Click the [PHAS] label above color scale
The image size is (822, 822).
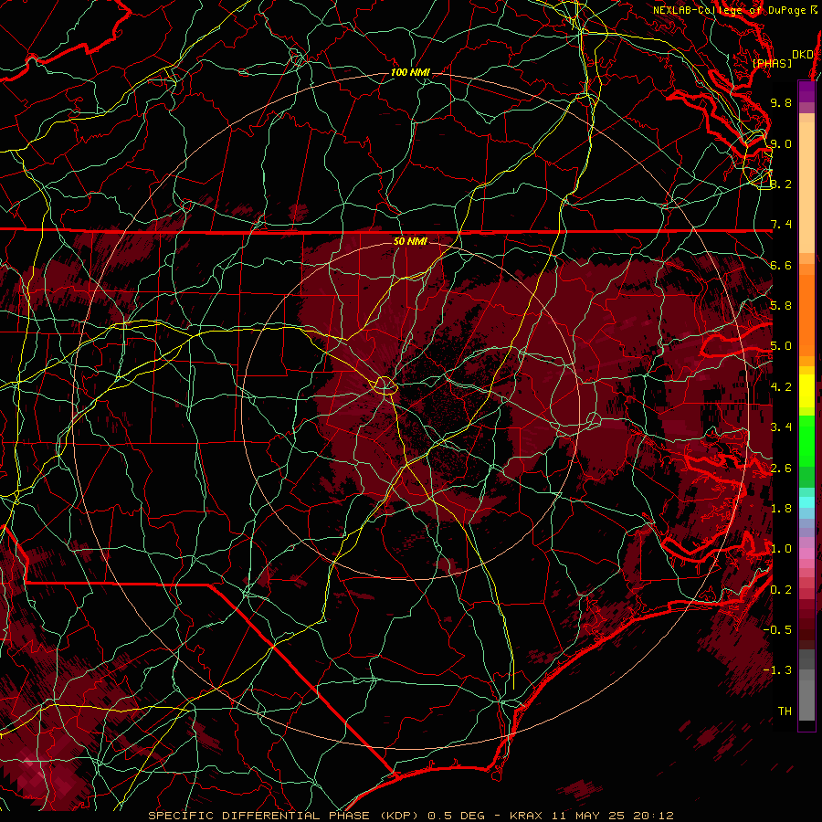772,63
